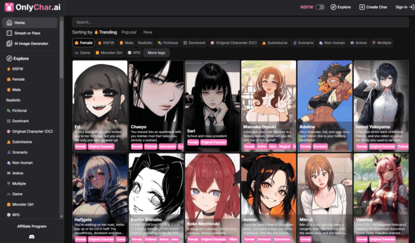Toggle the Female tag filter chip
Viewport: 415px width, 243px height.
click(x=83, y=43)
